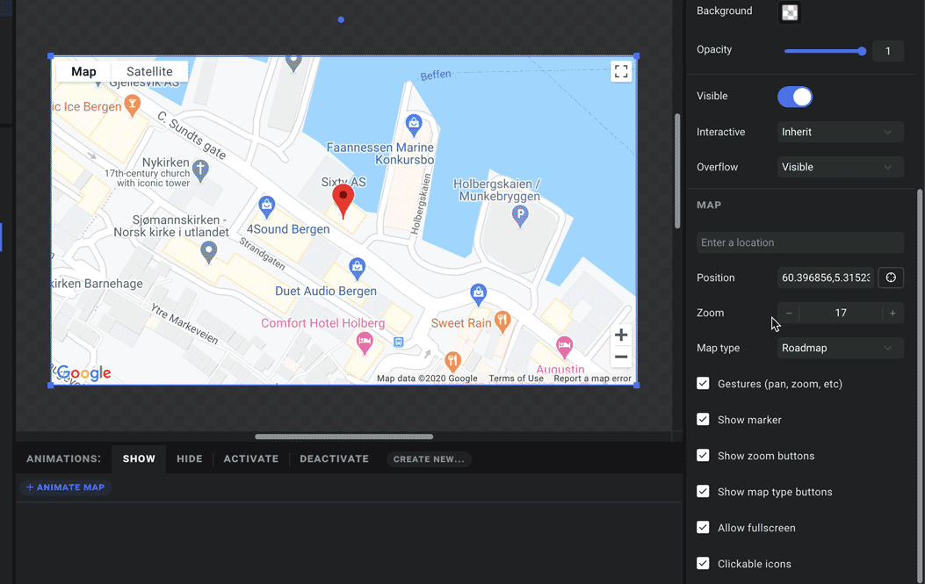
Task: Click the Ice Bergen bar pin
Action: click(x=133, y=106)
